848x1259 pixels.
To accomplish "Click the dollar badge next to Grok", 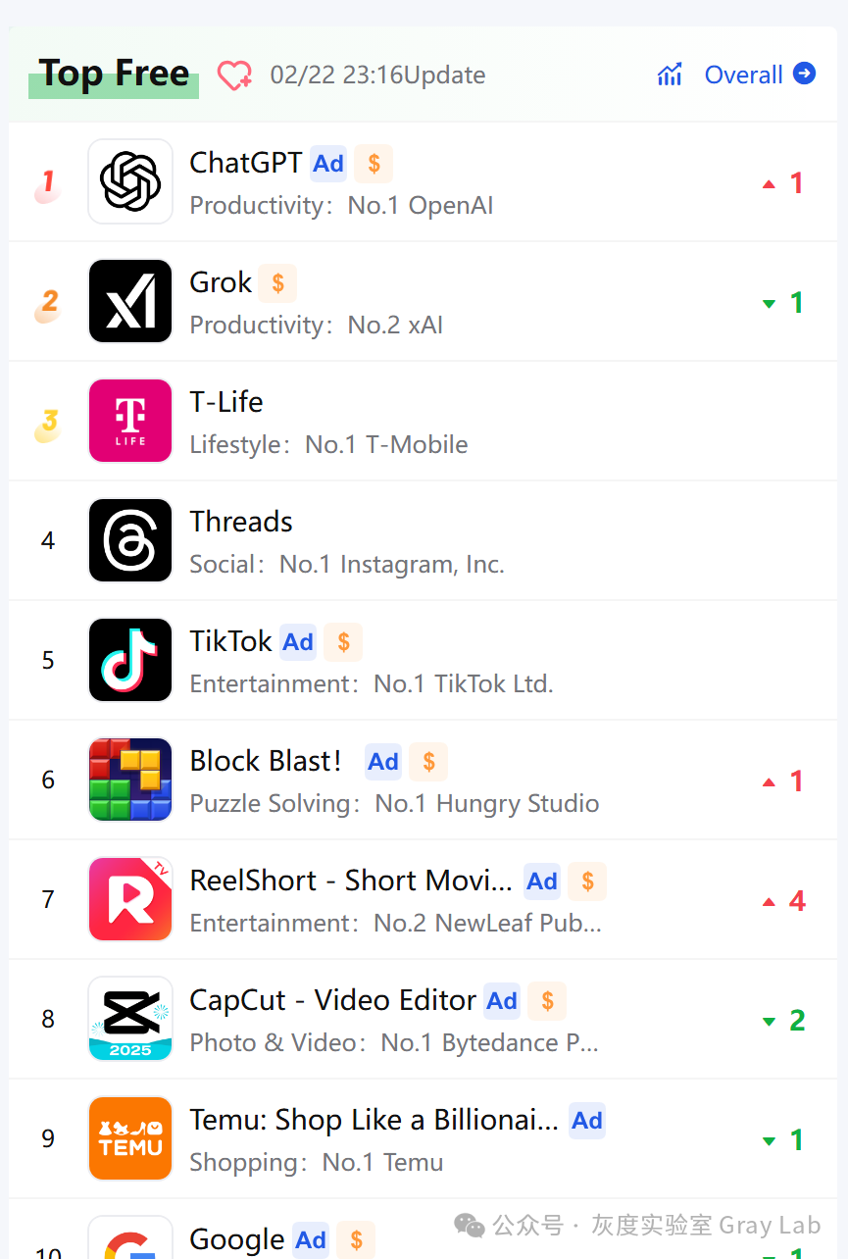I will pyautogui.click(x=278, y=283).
